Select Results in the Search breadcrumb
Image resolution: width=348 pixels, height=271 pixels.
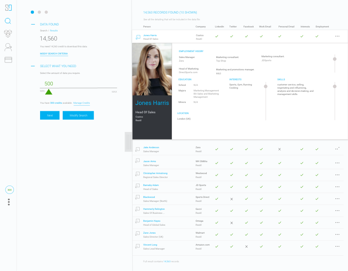(x=54, y=30)
